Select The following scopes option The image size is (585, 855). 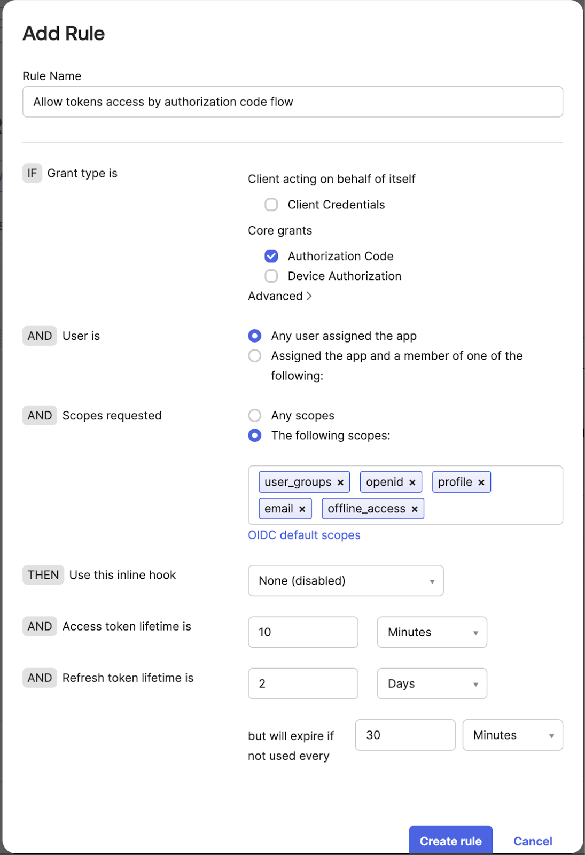255,436
